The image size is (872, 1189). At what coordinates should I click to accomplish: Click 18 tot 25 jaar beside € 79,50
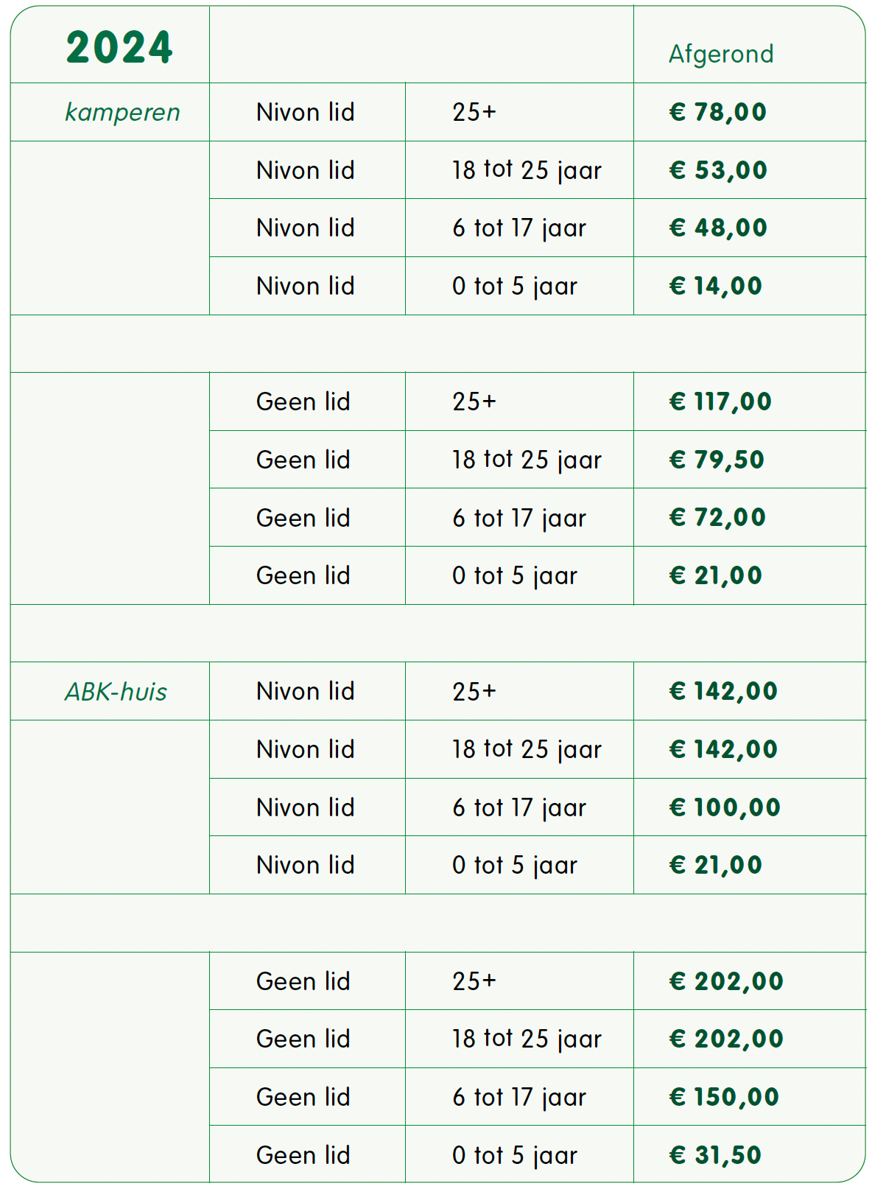(527, 460)
